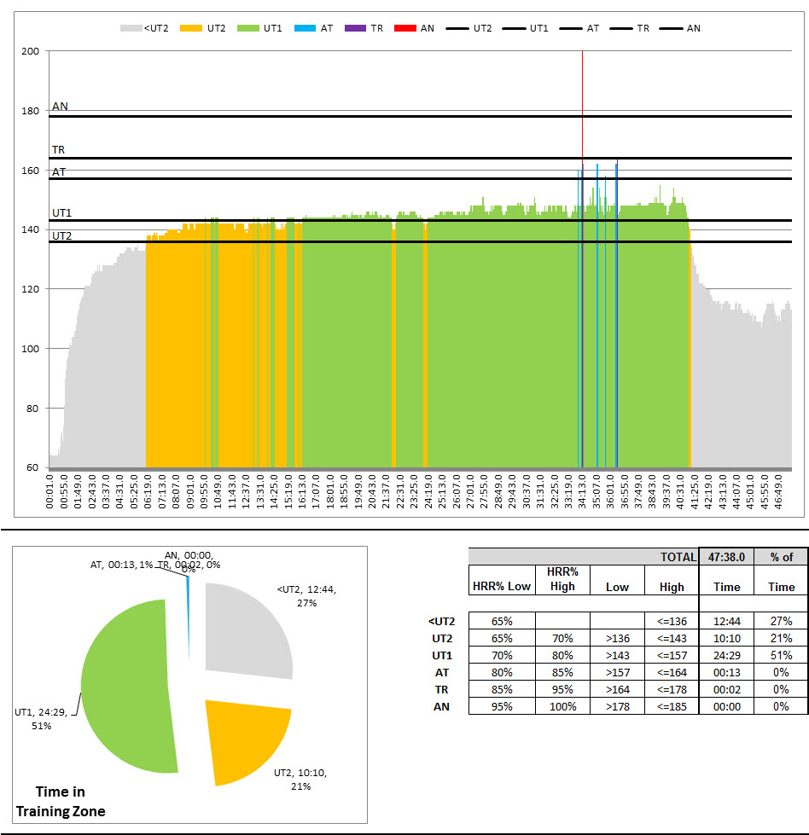Select the AN threshold line label on chart
809x835 pixels.
[x=60, y=107]
